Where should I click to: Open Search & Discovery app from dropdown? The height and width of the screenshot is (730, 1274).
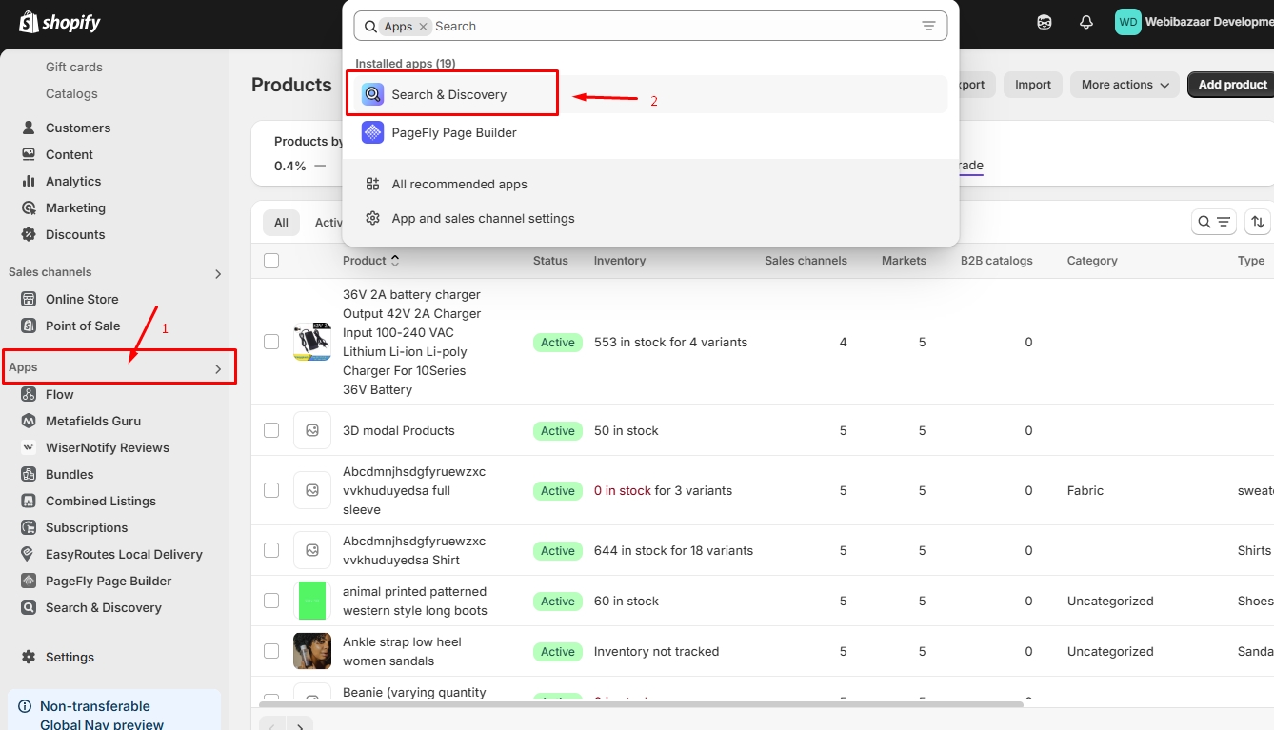[448, 94]
